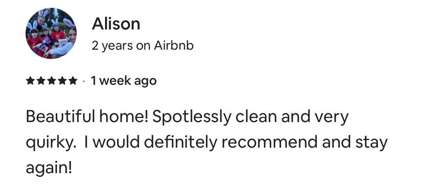Image resolution: width=428 pixels, height=192 pixels.
Task: Click Alison's profile photo
Action: (51, 33)
